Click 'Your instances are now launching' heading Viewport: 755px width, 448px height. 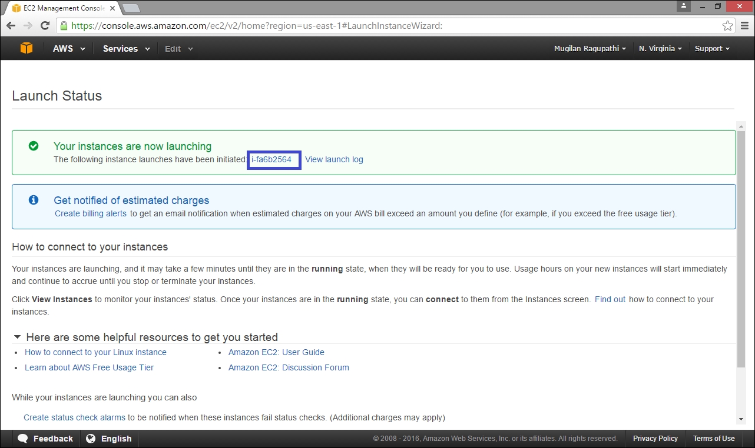133,146
